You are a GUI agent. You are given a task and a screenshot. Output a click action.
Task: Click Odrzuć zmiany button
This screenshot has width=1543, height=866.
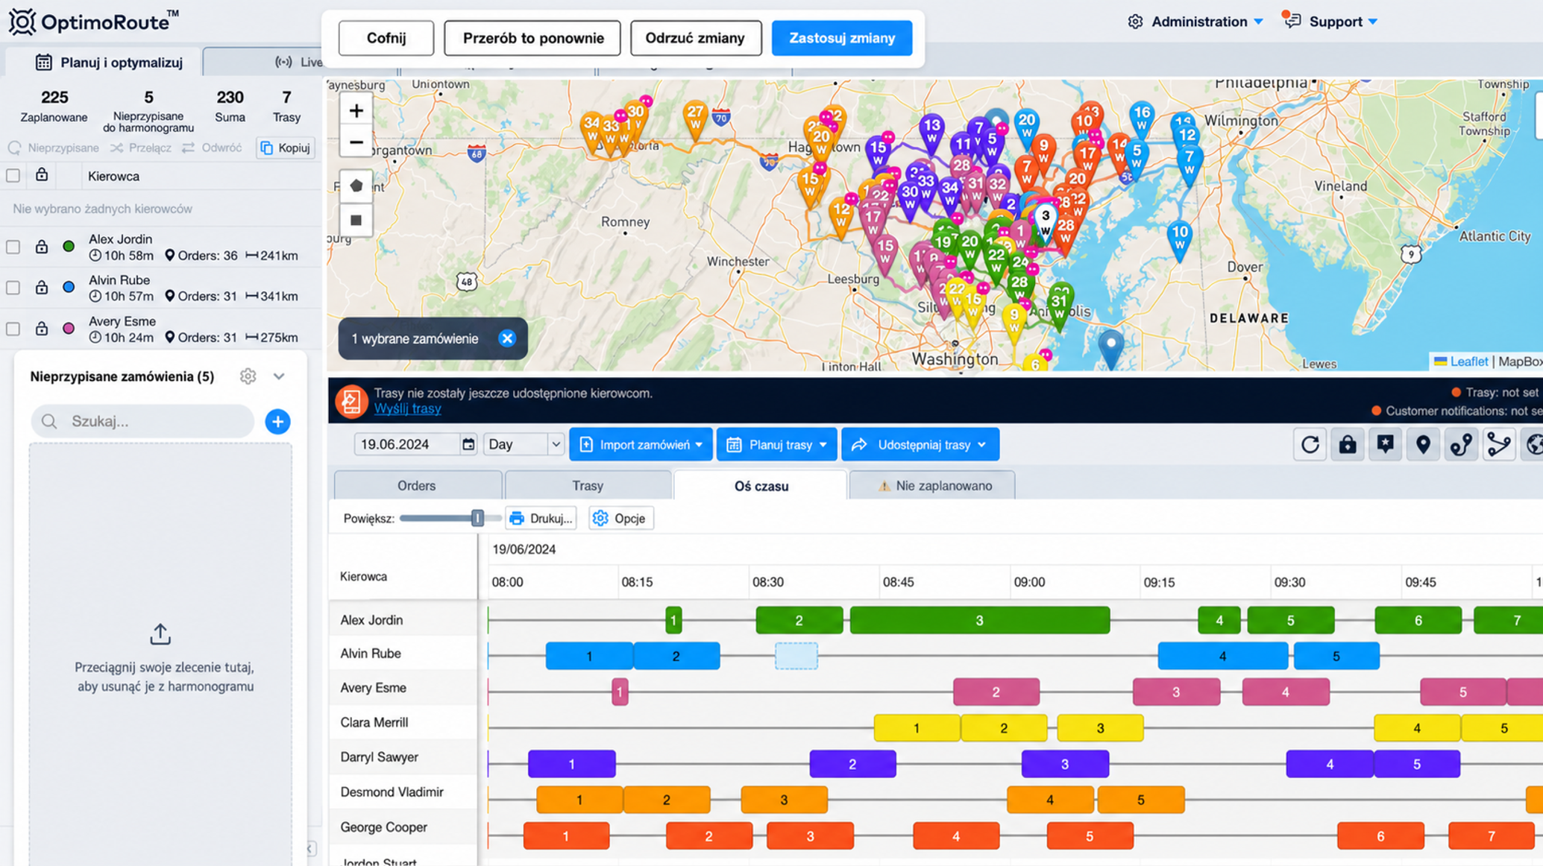click(695, 38)
